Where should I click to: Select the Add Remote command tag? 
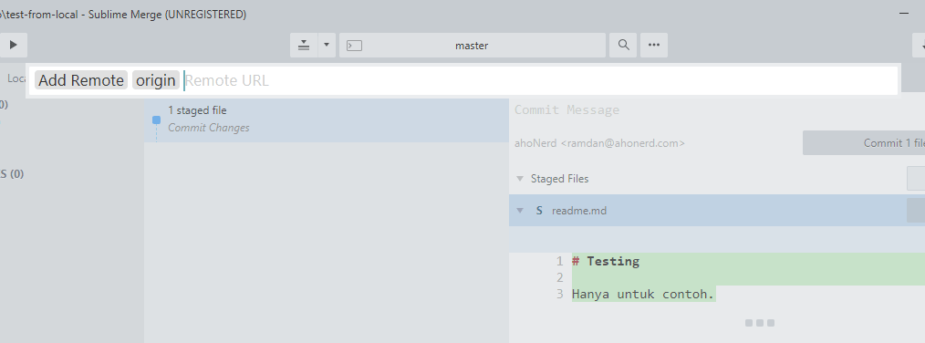point(81,80)
